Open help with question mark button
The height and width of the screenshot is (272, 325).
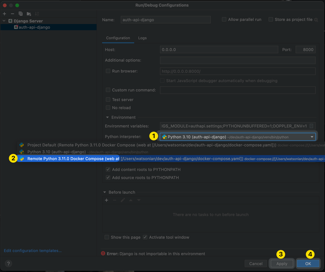coord(8,264)
